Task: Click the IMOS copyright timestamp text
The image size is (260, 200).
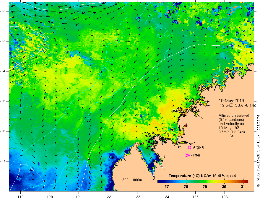Action: [258, 151]
